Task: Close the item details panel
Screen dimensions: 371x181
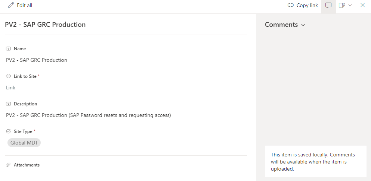Action: (362, 5)
